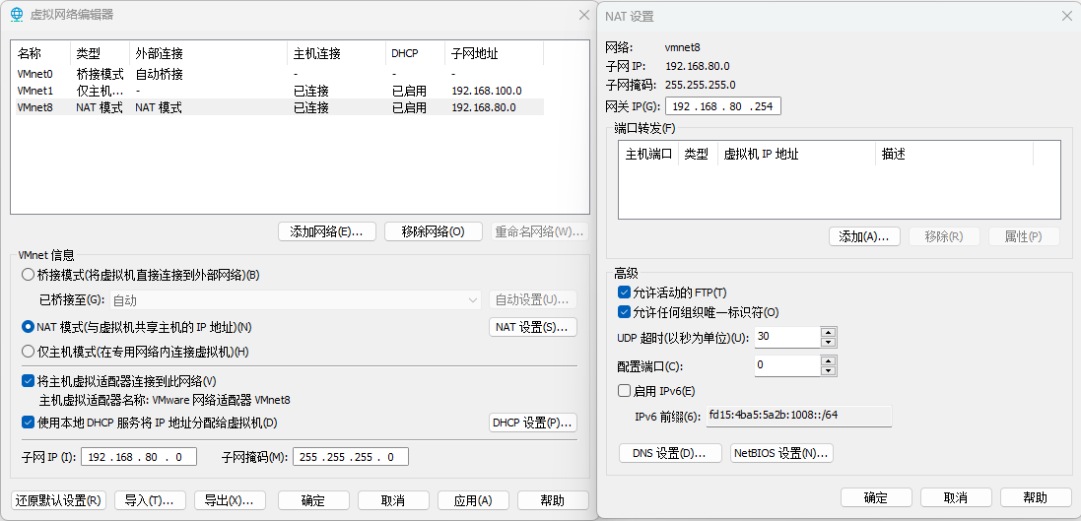Open DNS 设置 dialog
Screen dimensions: 1081x521
click(x=669, y=453)
